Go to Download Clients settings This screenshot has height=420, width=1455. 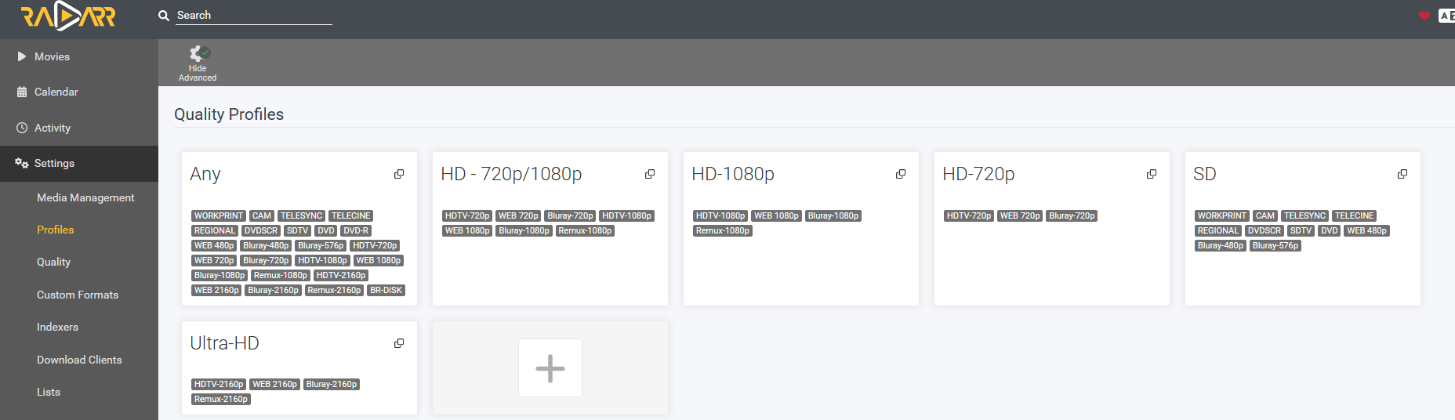(79, 360)
